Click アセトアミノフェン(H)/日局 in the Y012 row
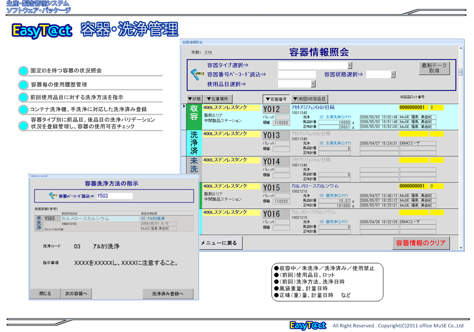 312,107
